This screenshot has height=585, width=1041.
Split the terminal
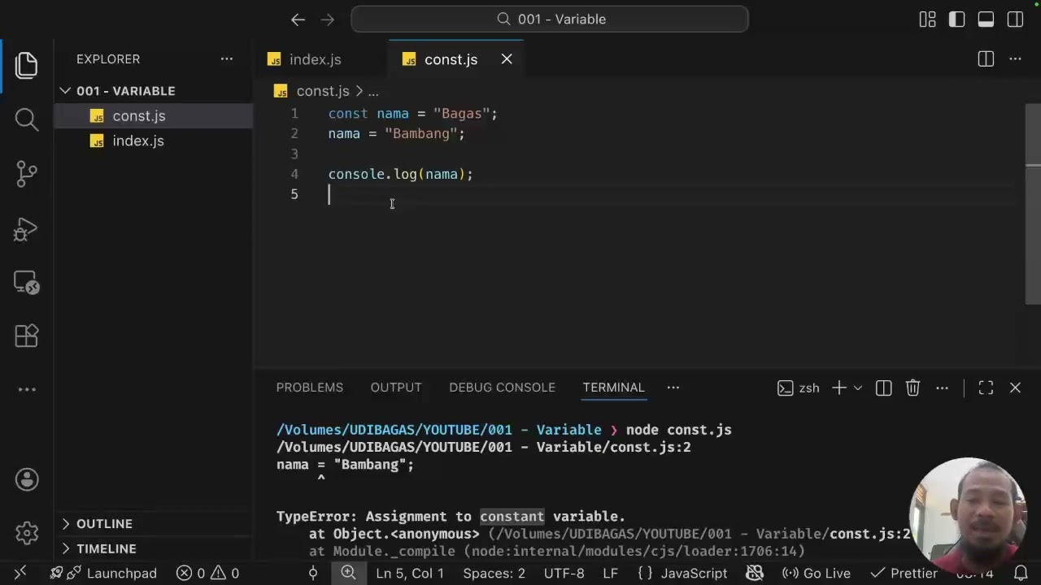pyautogui.click(x=884, y=388)
